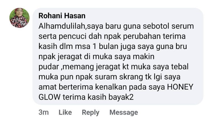Open Rohani Hasan's profile picture
Screen dimensions: 213x124
click(19, 18)
